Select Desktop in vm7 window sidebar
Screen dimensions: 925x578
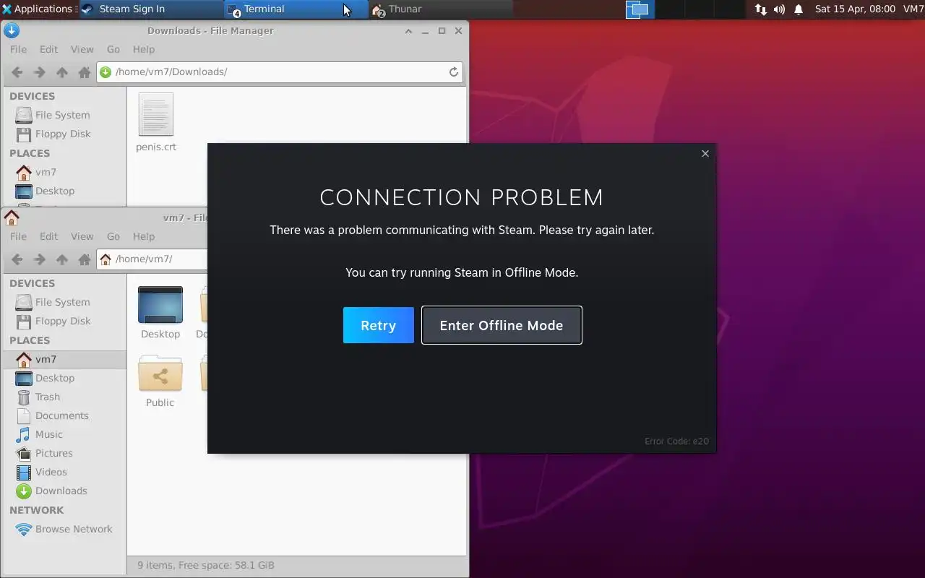click(55, 378)
